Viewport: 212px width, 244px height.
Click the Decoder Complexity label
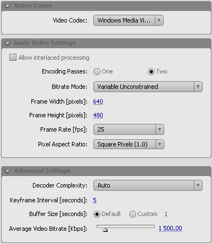(x=60, y=185)
